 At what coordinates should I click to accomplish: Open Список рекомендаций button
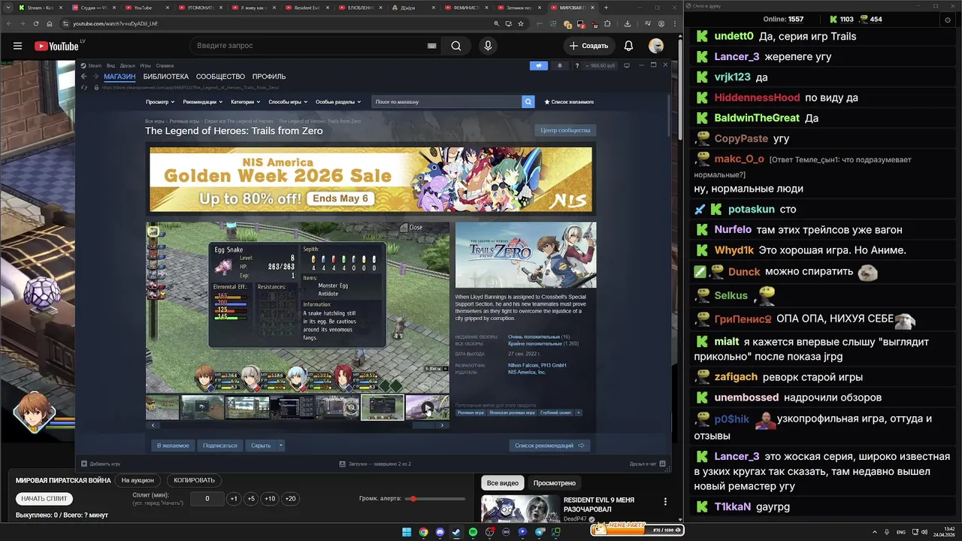549,446
